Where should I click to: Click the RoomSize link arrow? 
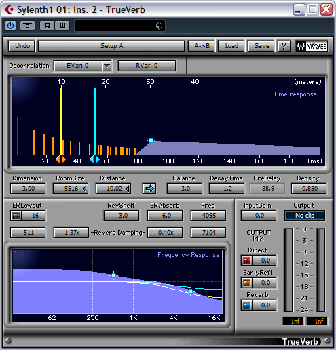[x=85, y=189]
